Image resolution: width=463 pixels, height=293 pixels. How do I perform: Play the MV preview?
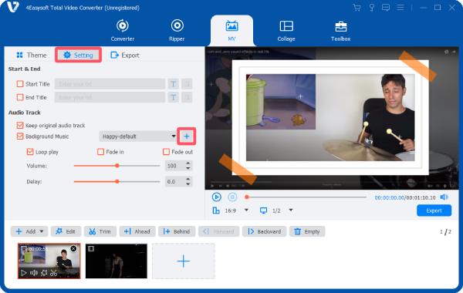pyautogui.click(x=216, y=197)
